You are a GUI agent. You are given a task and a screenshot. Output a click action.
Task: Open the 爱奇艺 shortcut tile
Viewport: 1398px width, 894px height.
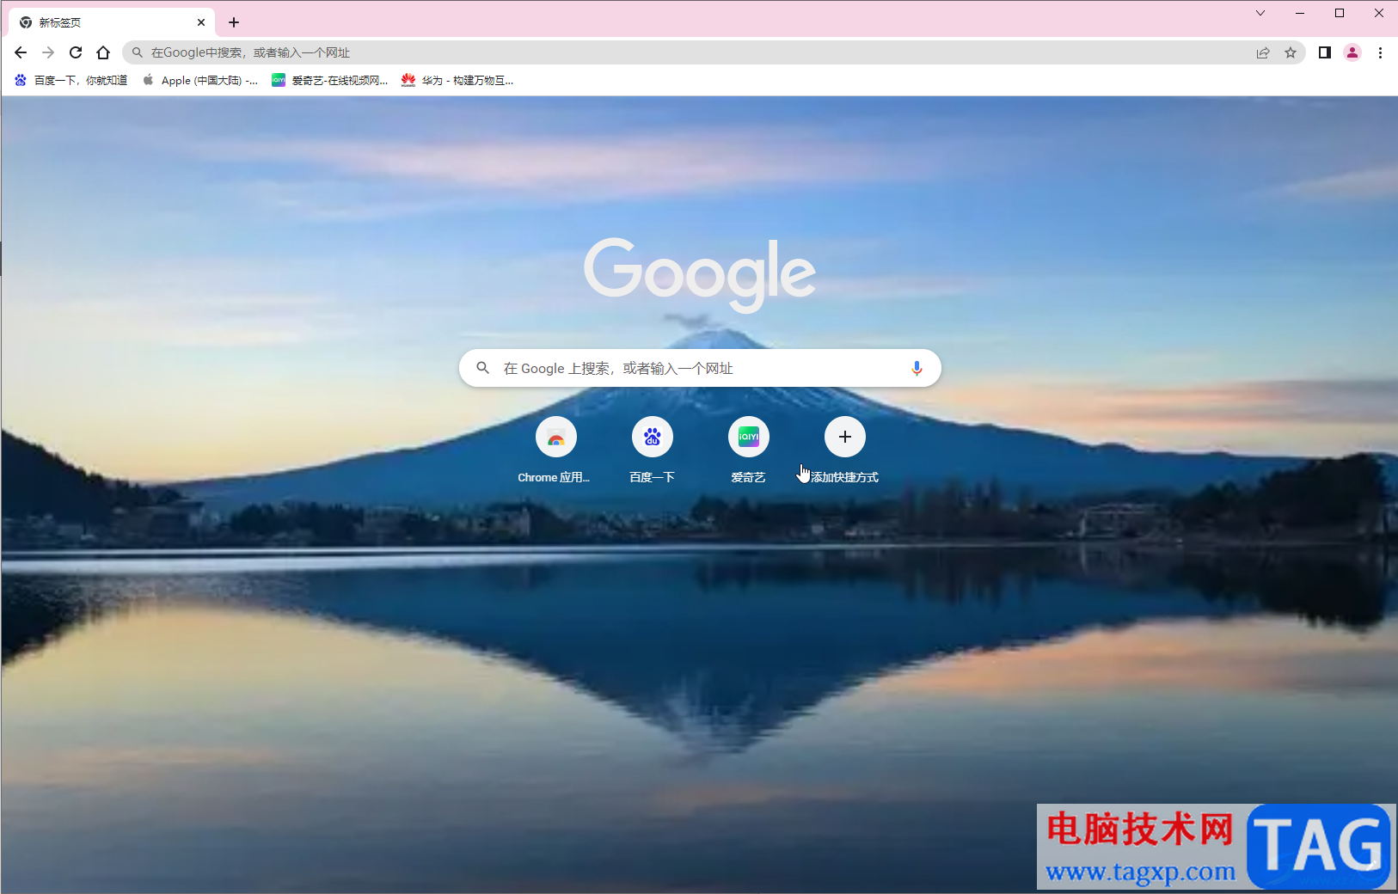[x=748, y=450]
